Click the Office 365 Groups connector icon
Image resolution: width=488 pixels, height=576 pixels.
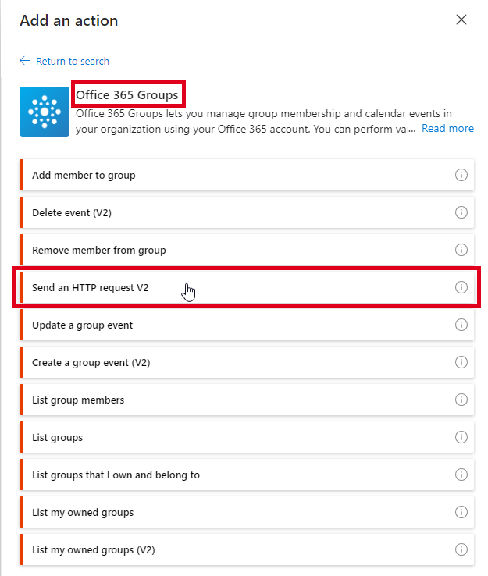tap(45, 112)
